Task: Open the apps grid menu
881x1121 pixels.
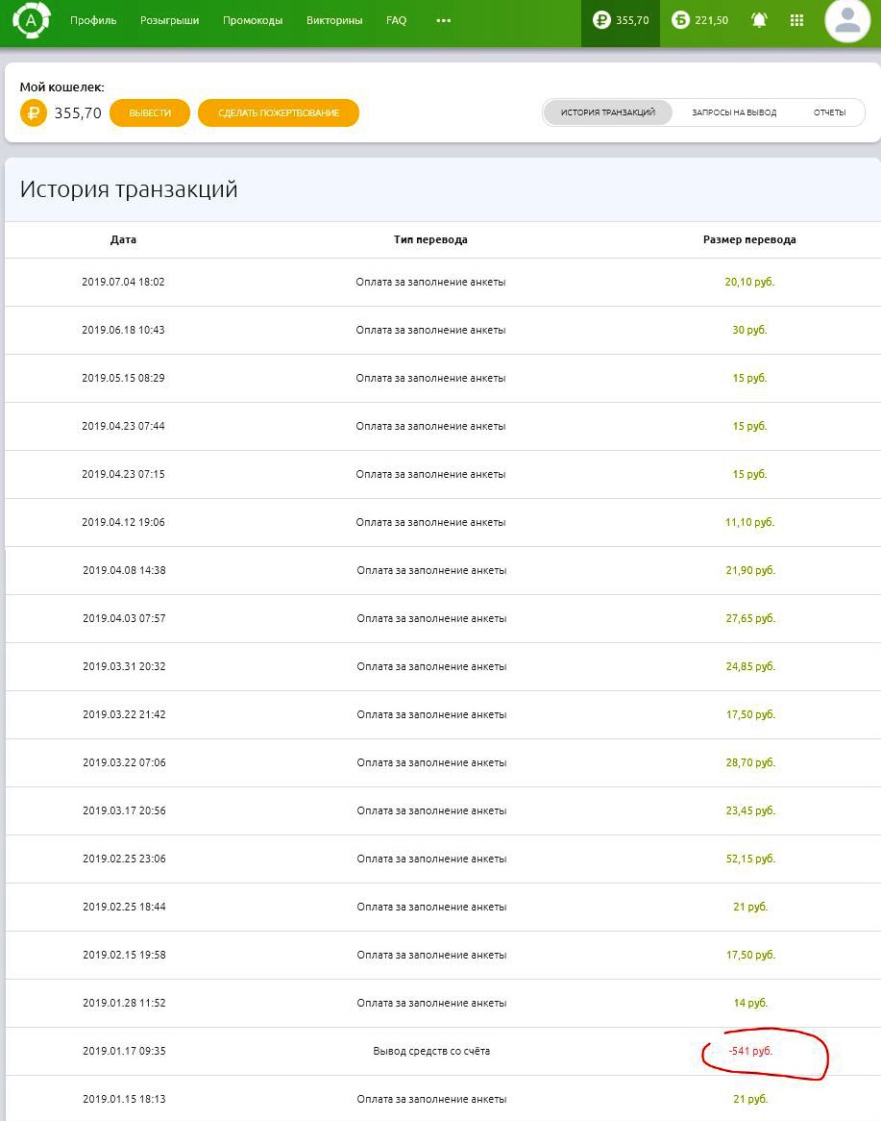Action: (x=796, y=20)
